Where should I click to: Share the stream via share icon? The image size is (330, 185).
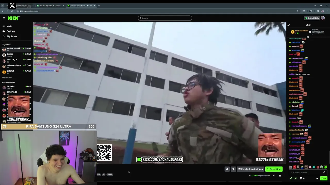coord(274,175)
